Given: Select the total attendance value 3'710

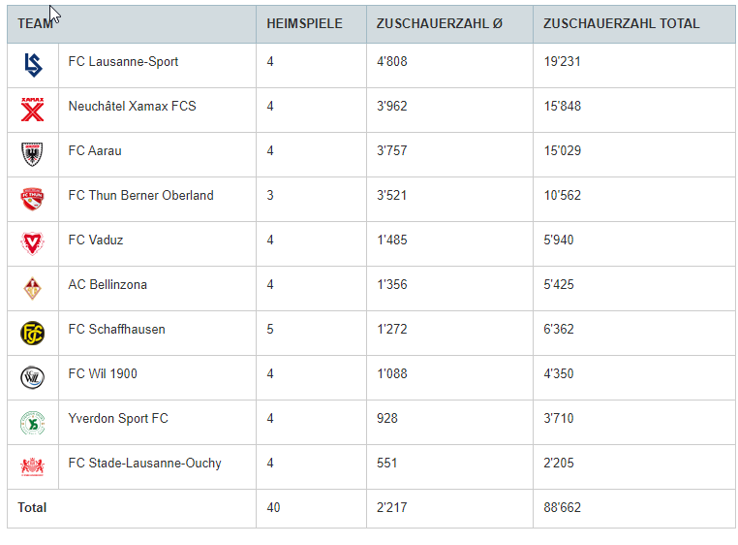Looking at the screenshot, I should [559, 419].
